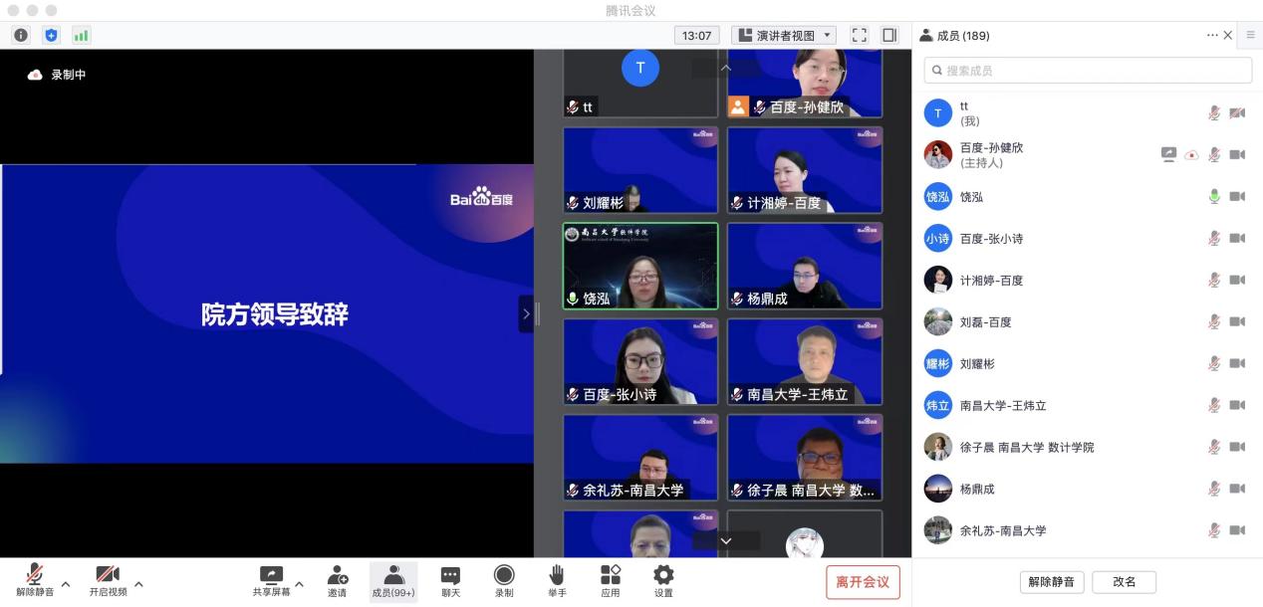
Task: Click the 搜索成员 search field
Action: [x=1087, y=71]
